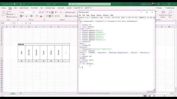Open Debug menu in Python Shell
Image resolution: width=177 pixels, height=99 pixels.
click(x=93, y=15)
